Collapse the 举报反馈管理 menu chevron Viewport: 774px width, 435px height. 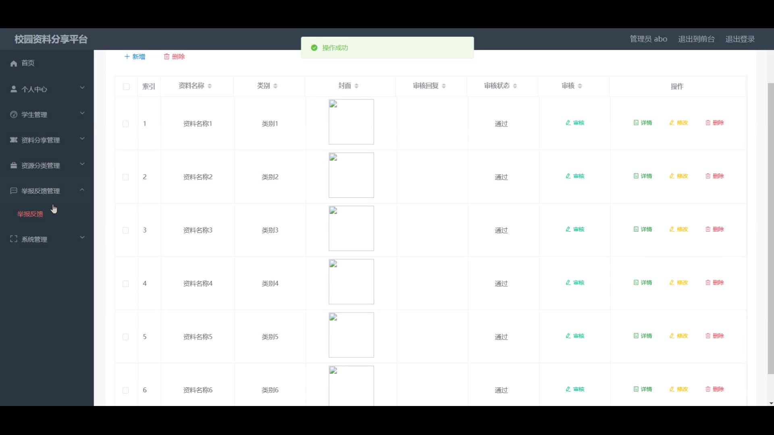click(82, 189)
